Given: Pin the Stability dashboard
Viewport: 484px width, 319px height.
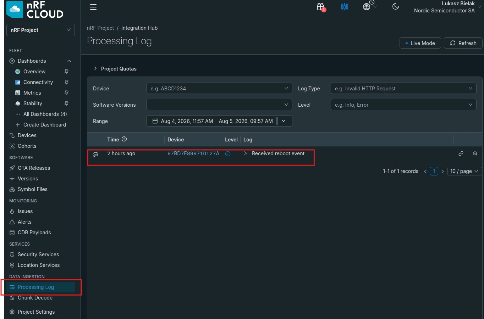Looking at the screenshot, I should (66, 103).
